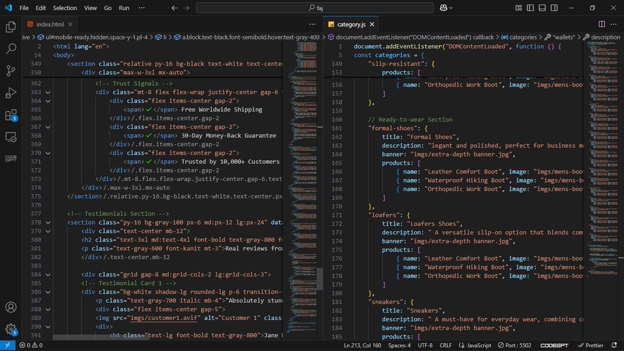The height and width of the screenshot is (351, 624).
Task: Open the View menu
Action: (x=90, y=8)
